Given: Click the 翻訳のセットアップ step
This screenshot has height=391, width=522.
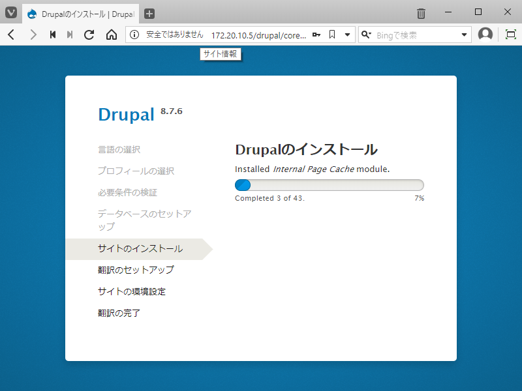Looking at the screenshot, I should [x=136, y=270].
